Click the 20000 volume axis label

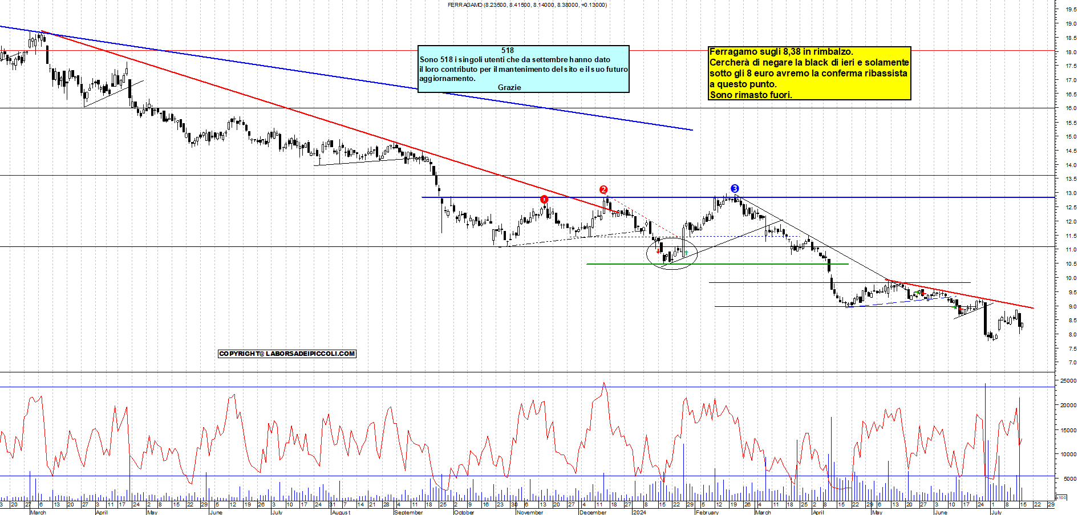click(x=1068, y=405)
